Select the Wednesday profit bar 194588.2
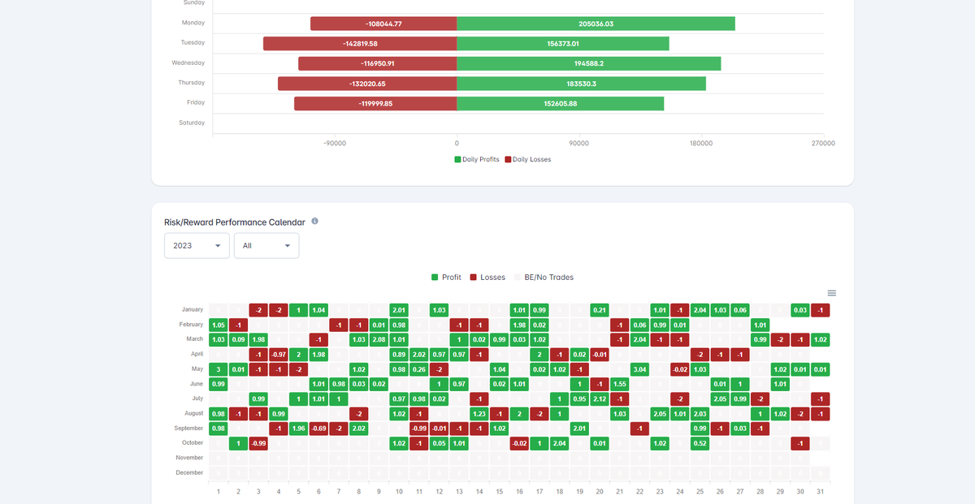The image size is (975, 504). click(x=589, y=63)
